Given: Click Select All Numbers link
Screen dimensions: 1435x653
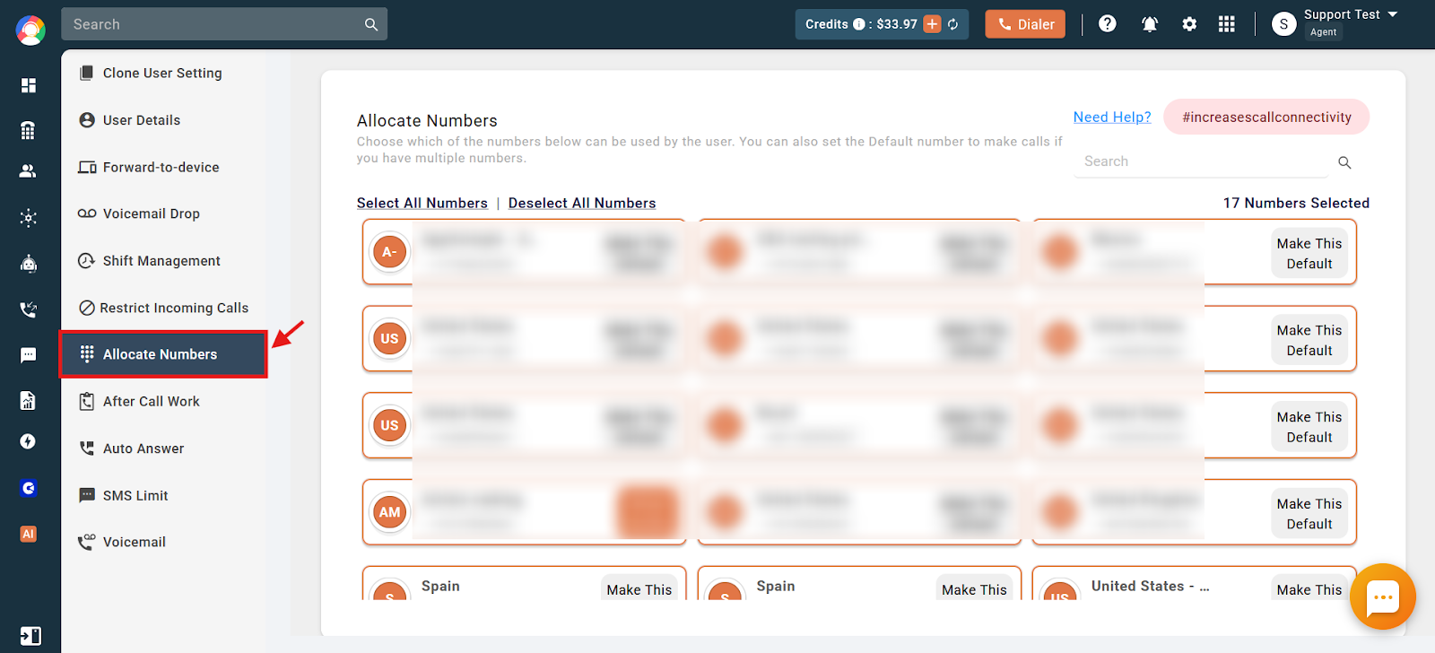Looking at the screenshot, I should pos(422,203).
